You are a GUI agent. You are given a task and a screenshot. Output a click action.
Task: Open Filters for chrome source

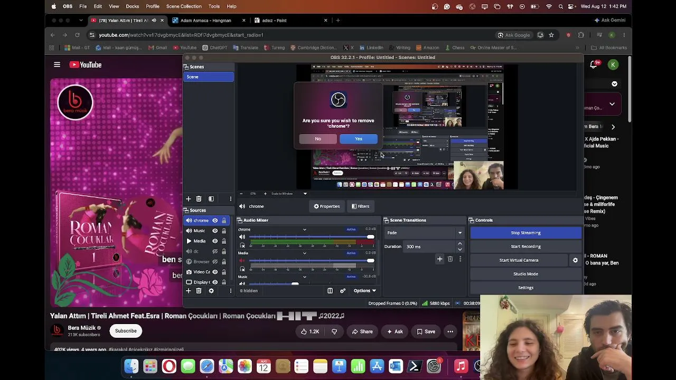361,206
